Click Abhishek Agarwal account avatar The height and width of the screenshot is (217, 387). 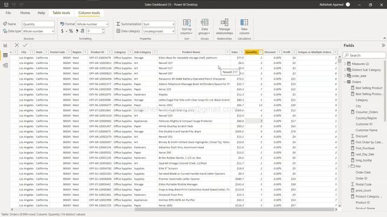[348, 4]
